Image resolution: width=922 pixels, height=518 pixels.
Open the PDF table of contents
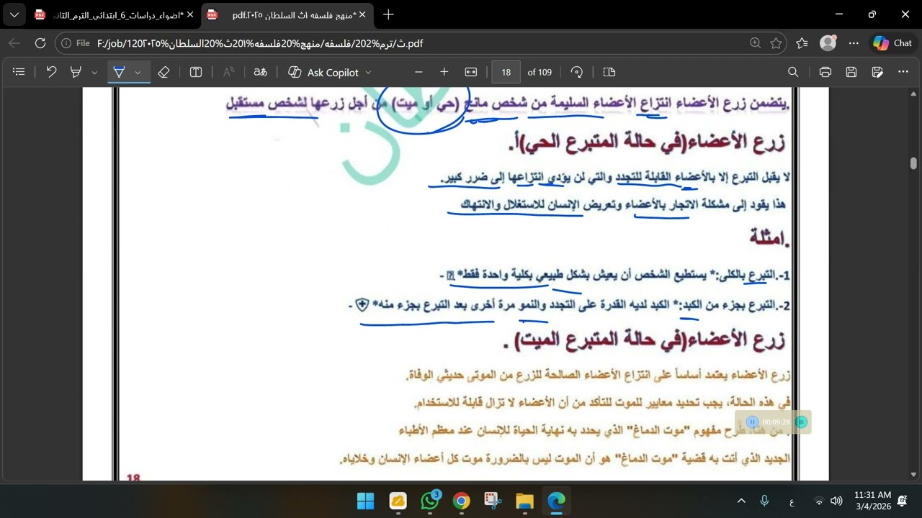(19, 72)
